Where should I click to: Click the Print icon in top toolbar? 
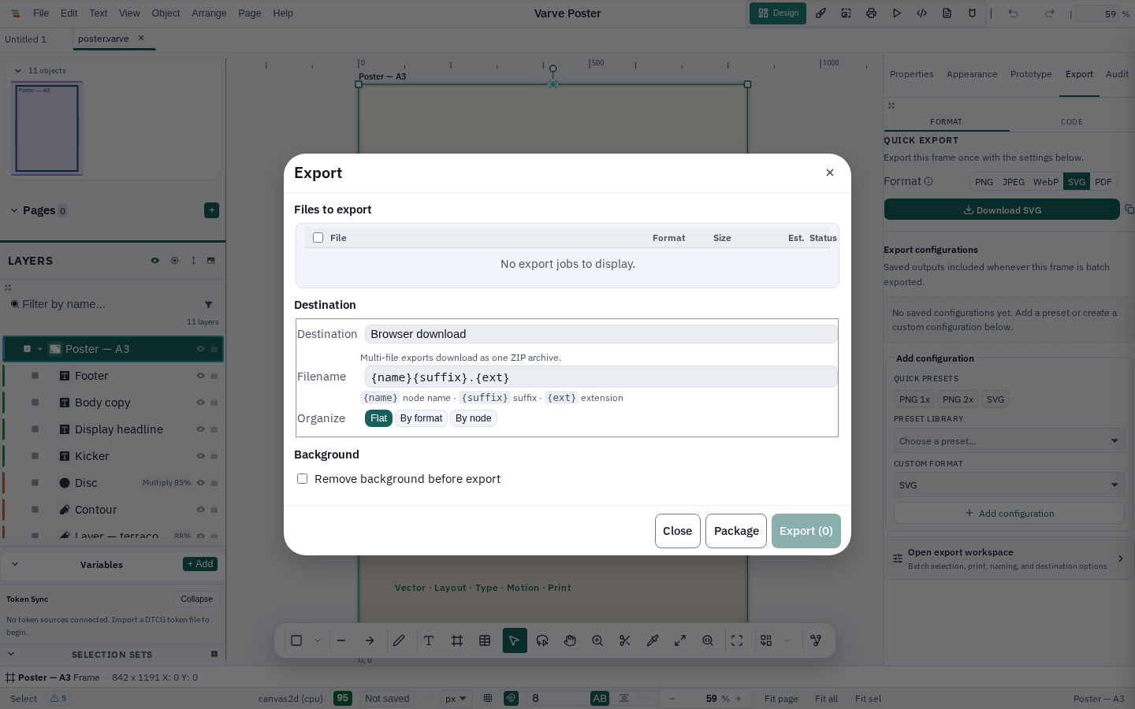click(871, 13)
